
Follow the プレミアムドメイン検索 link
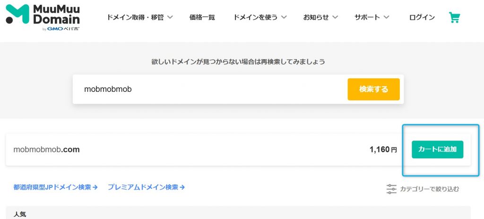(146, 187)
